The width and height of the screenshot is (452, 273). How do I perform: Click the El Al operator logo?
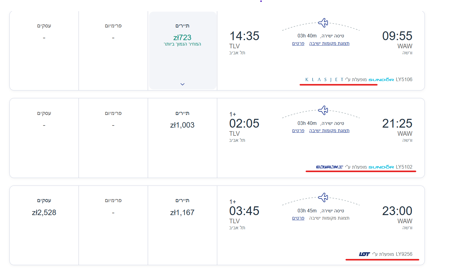[x=329, y=167]
